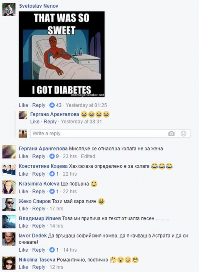The image size is (199, 272).
Task: Like Nikolina Taseva's comment
Action: (23, 267)
